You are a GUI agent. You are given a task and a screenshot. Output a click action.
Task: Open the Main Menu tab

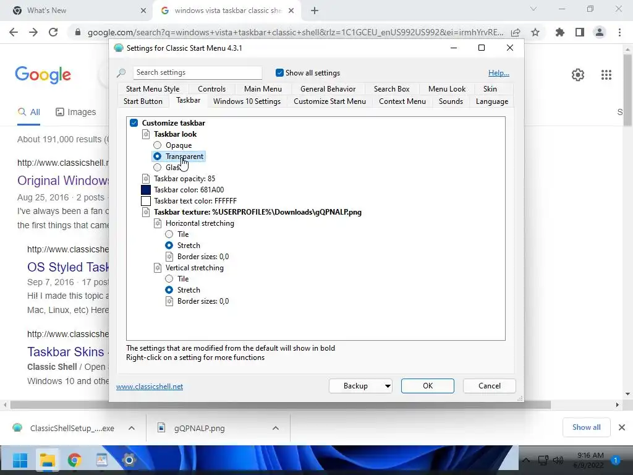coord(263,89)
